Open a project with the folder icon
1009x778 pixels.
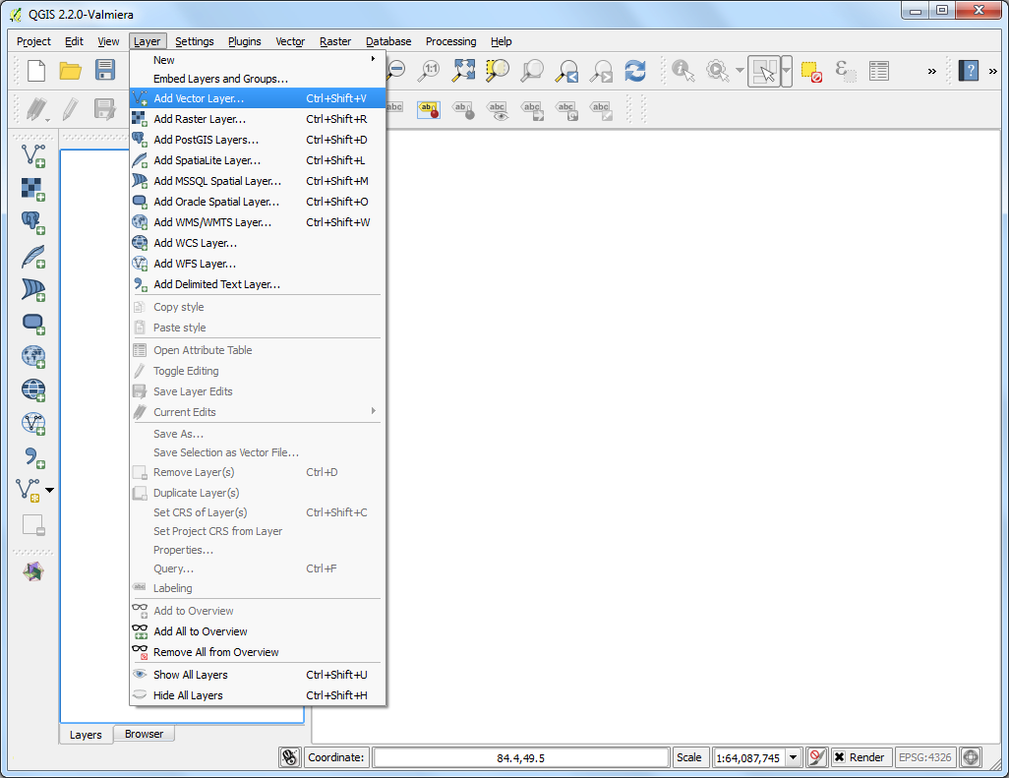coord(70,70)
